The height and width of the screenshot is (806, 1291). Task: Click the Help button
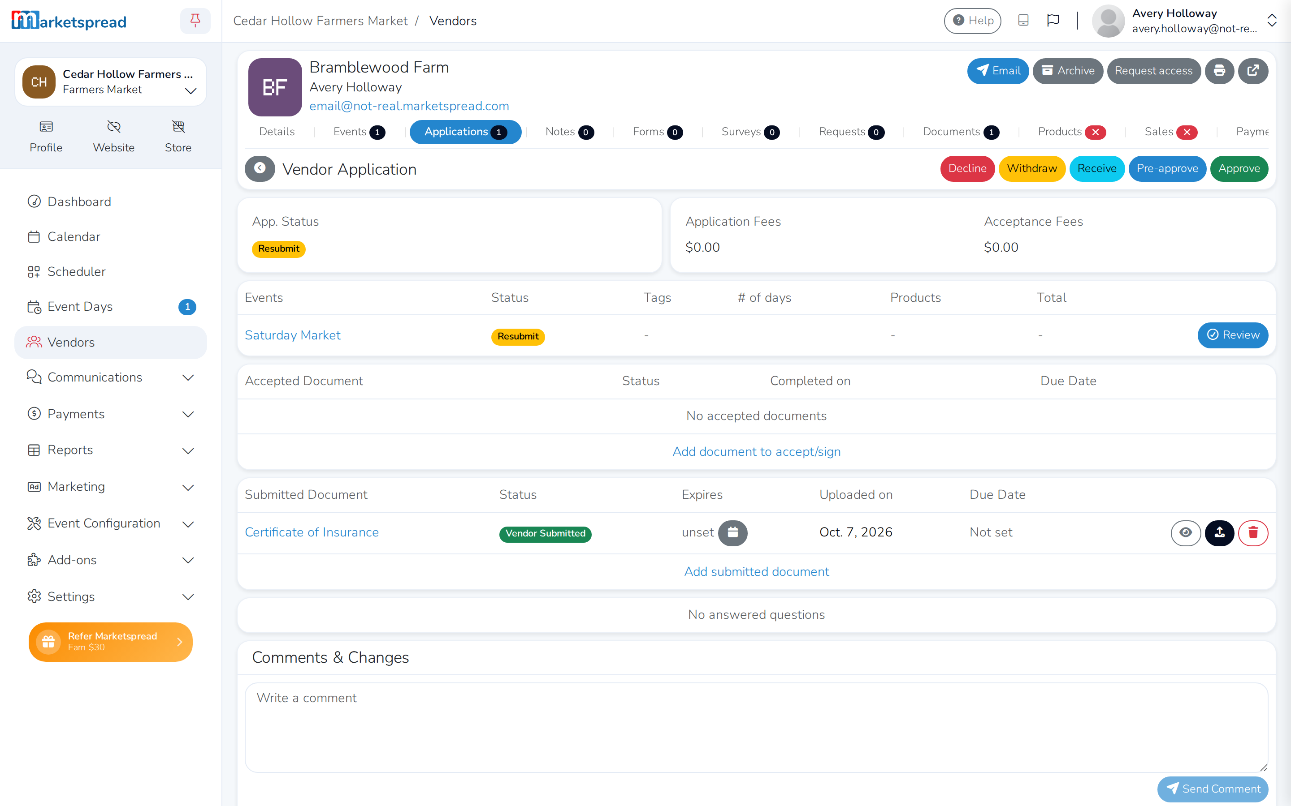pos(972,21)
